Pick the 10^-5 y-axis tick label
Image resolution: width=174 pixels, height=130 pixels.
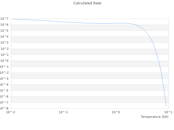click(x=4, y=90)
